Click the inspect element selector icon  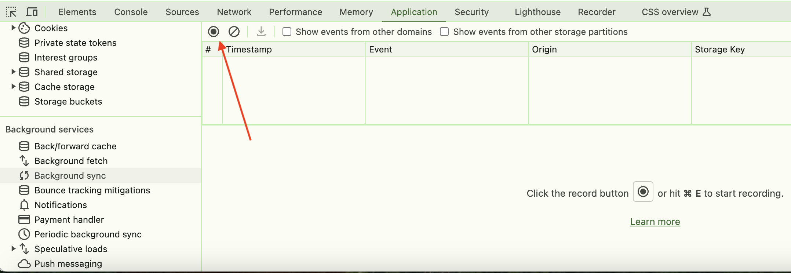[x=11, y=12]
